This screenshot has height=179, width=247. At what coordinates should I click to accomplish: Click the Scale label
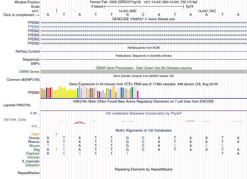pyautogui.click(x=35, y=6)
